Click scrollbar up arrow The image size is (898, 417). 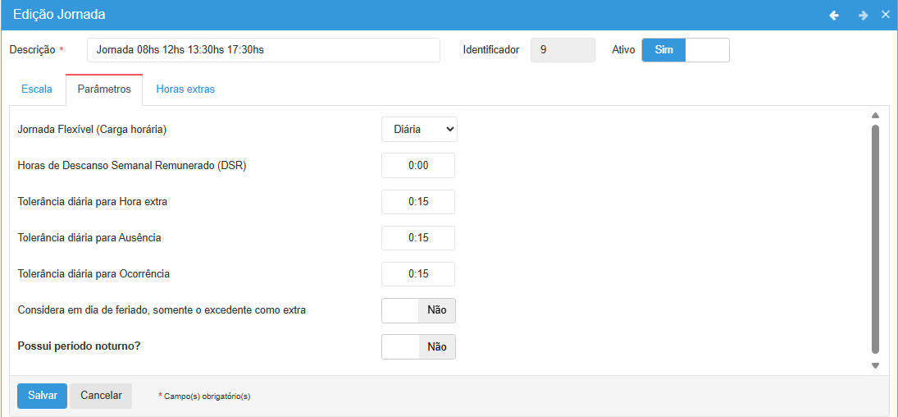tap(875, 116)
